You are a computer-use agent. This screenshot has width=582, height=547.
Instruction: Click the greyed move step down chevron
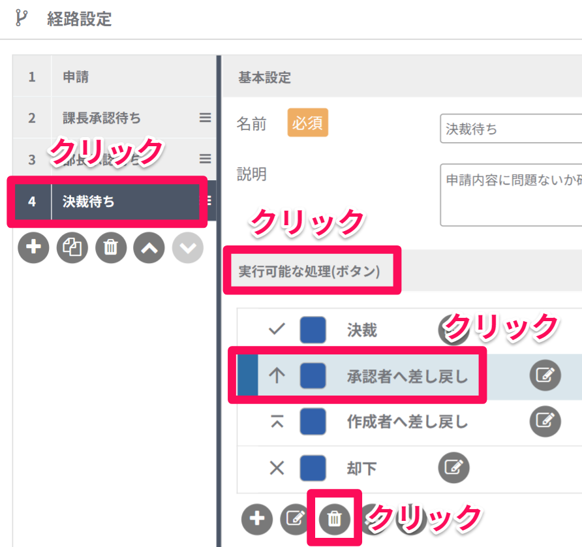click(x=188, y=247)
